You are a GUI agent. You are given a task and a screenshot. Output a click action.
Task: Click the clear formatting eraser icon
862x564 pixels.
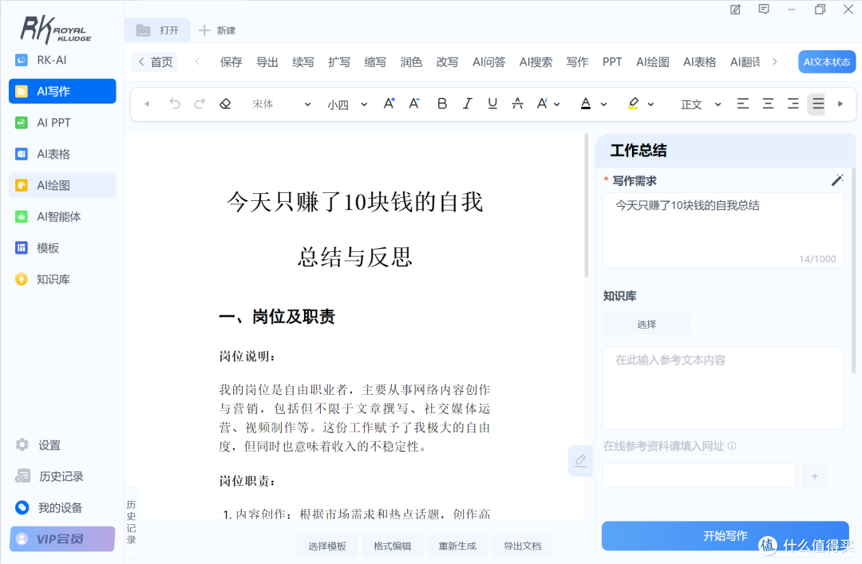[225, 104]
